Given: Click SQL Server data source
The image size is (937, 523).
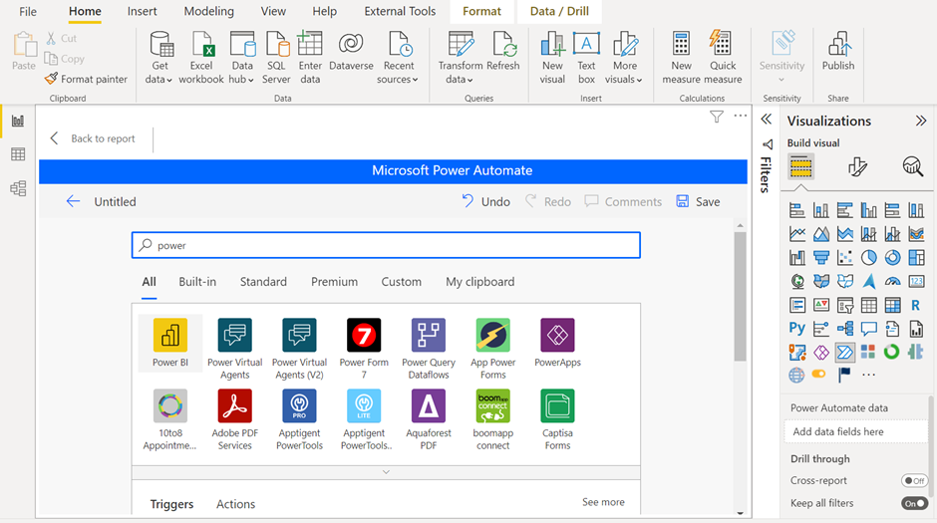Looking at the screenshot, I should click(276, 58).
